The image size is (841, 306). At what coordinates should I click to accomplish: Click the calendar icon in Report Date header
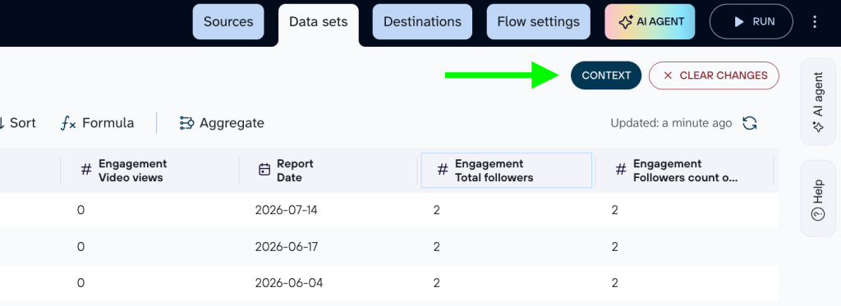click(264, 170)
